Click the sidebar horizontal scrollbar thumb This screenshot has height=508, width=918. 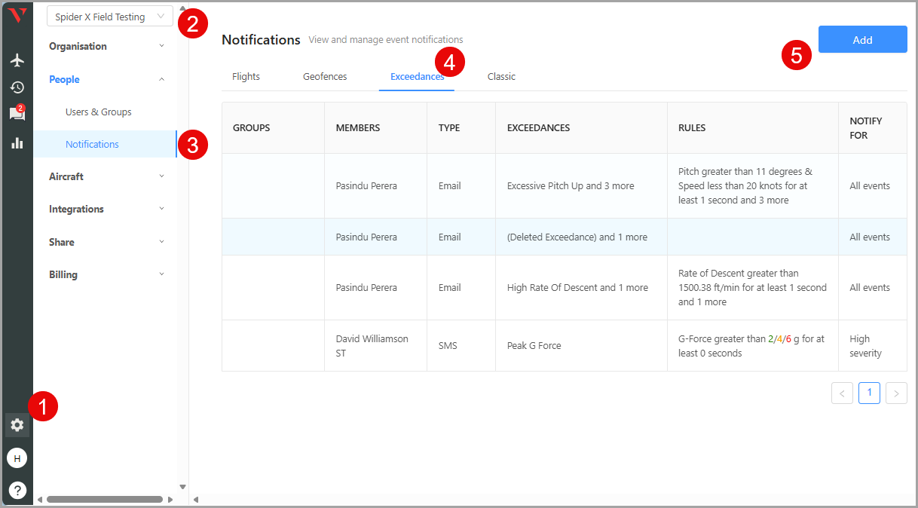(104, 499)
